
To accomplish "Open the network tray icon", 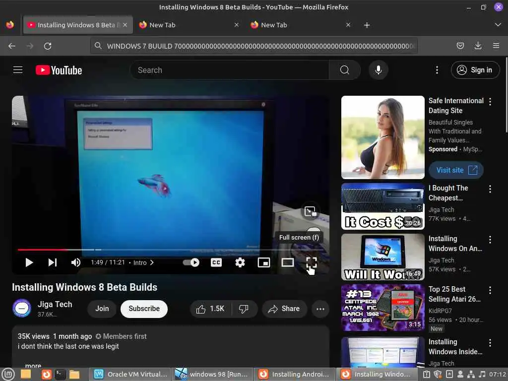I will click(471, 375).
